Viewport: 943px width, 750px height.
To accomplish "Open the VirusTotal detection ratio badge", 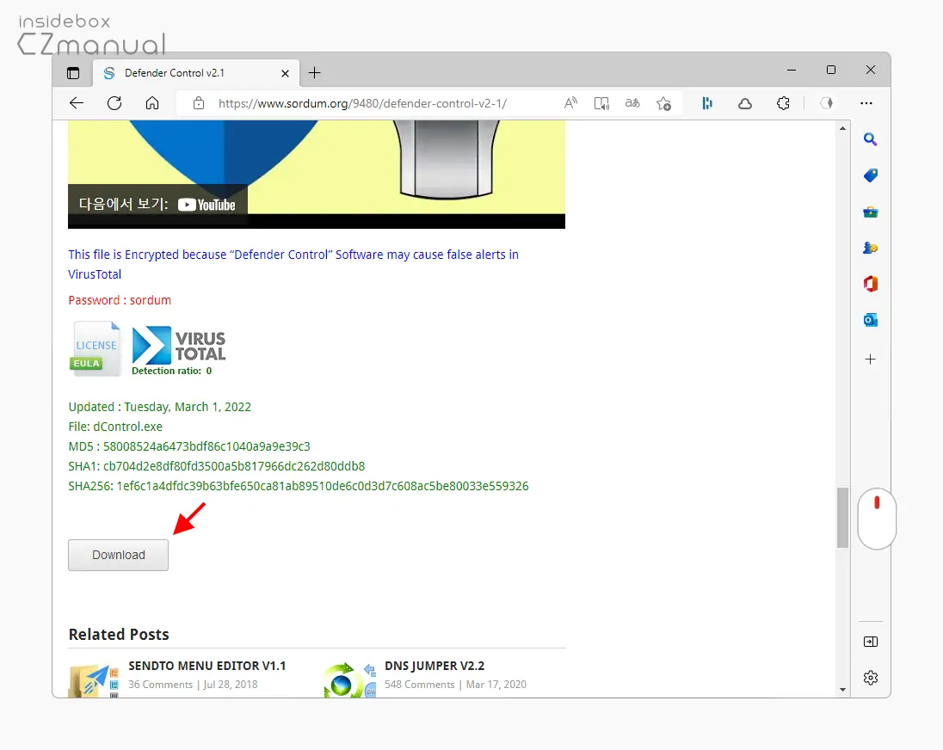I will pyautogui.click(x=179, y=351).
